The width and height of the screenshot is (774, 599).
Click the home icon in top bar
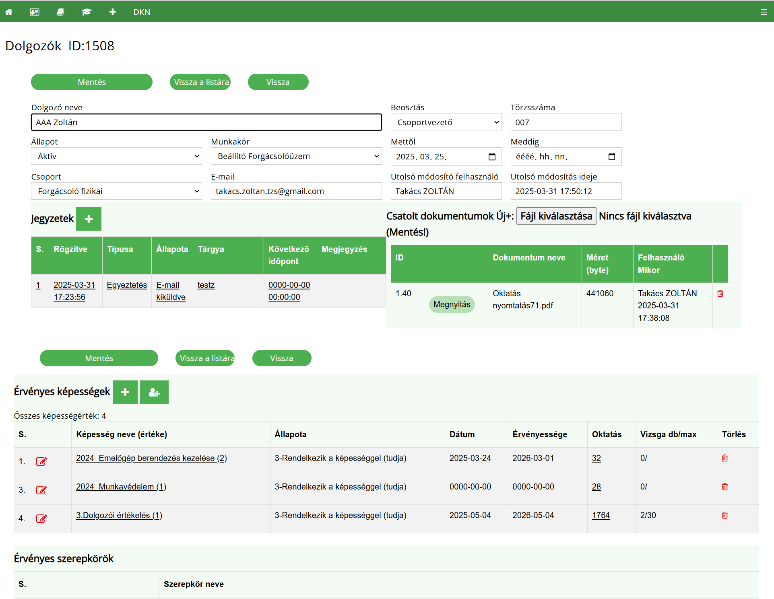[x=9, y=12]
